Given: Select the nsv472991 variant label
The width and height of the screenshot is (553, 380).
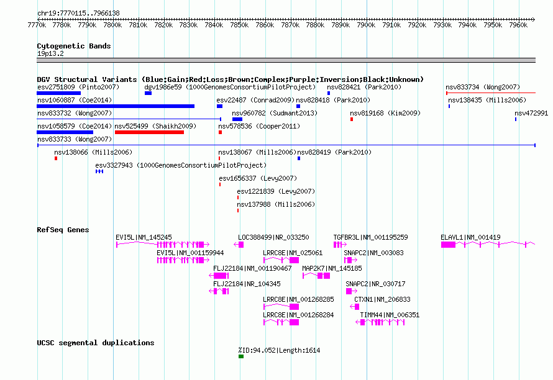Looking at the screenshot, I should click(531, 113).
